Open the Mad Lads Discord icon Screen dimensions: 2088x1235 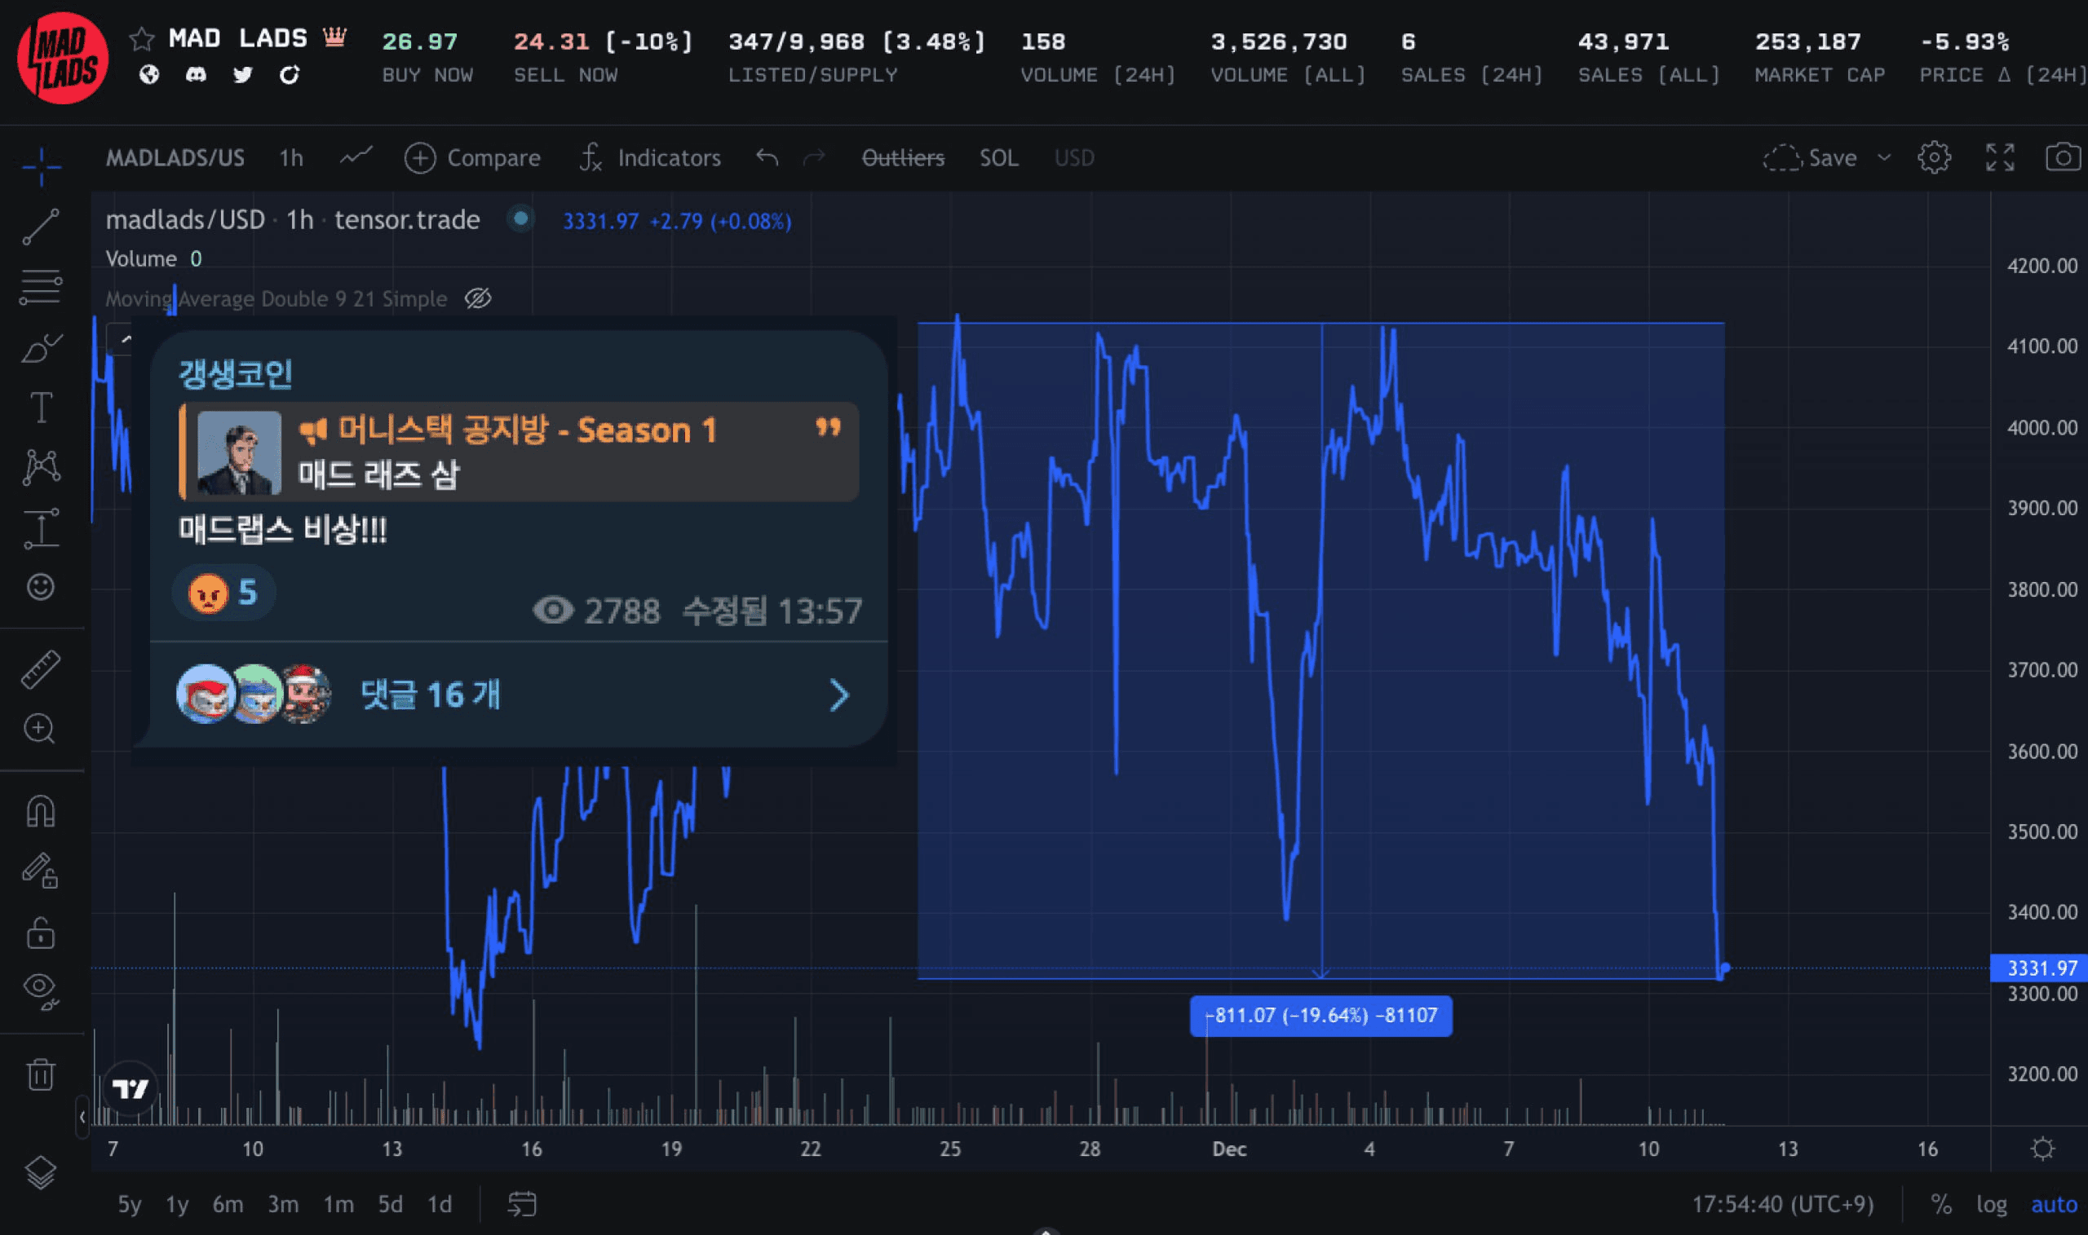click(x=194, y=75)
